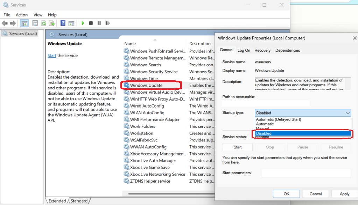Switch to the Standard view tab
This screenshot has width=358, height=205.
(x=79, y=201)
